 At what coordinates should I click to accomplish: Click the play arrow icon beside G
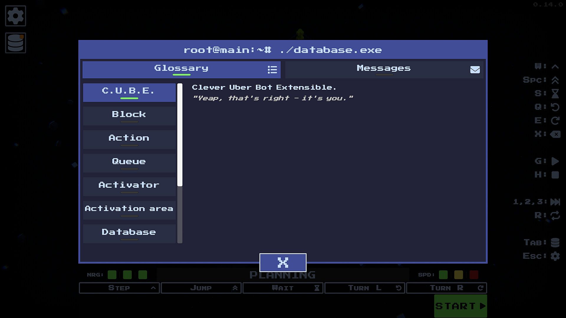(x=555, y=161)
